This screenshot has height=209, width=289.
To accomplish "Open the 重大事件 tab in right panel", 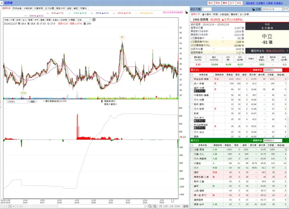I will pos(207,14).
